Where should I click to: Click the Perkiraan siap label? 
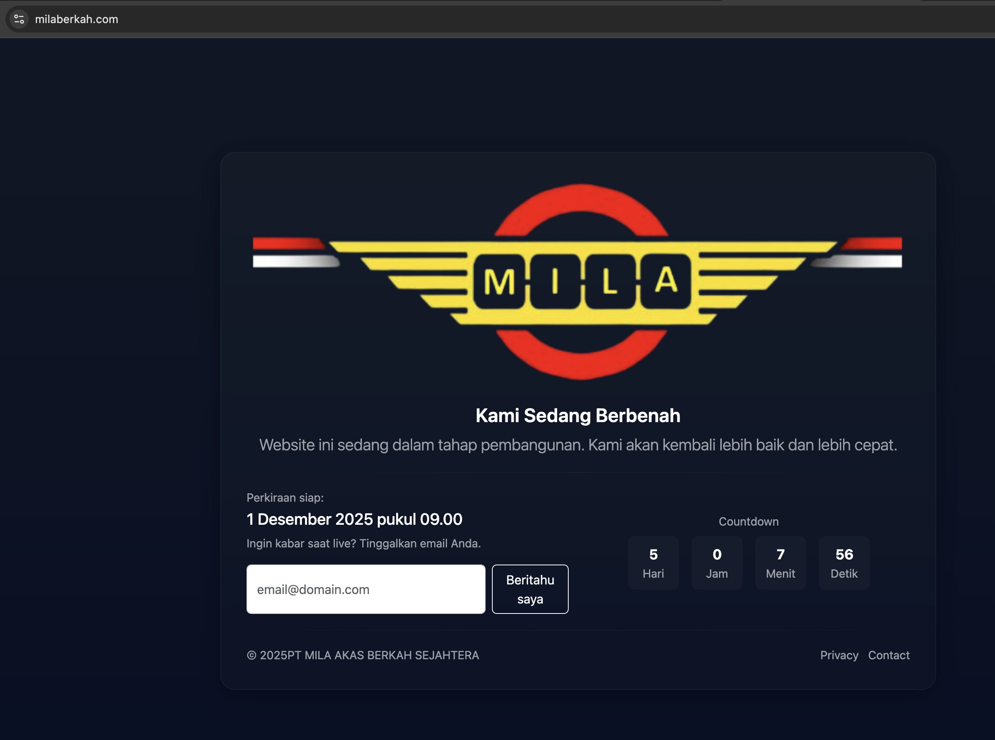285,498
